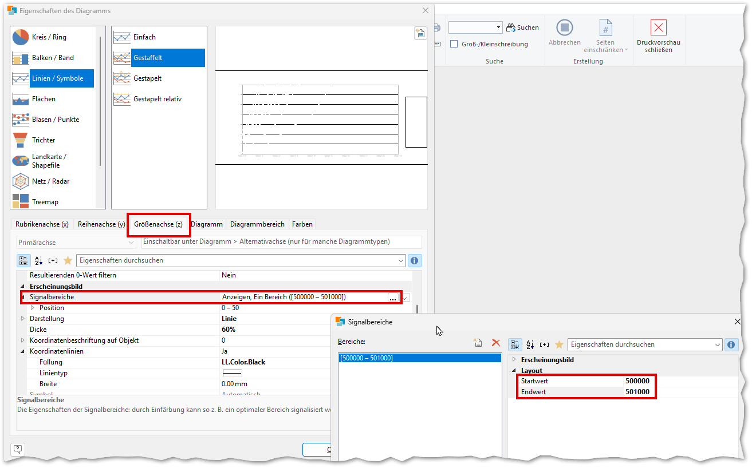The height and width of the screenshot is (468, 752).
Task: Click favorites star in Signalbereiche dialog
Action: point(559,344)
